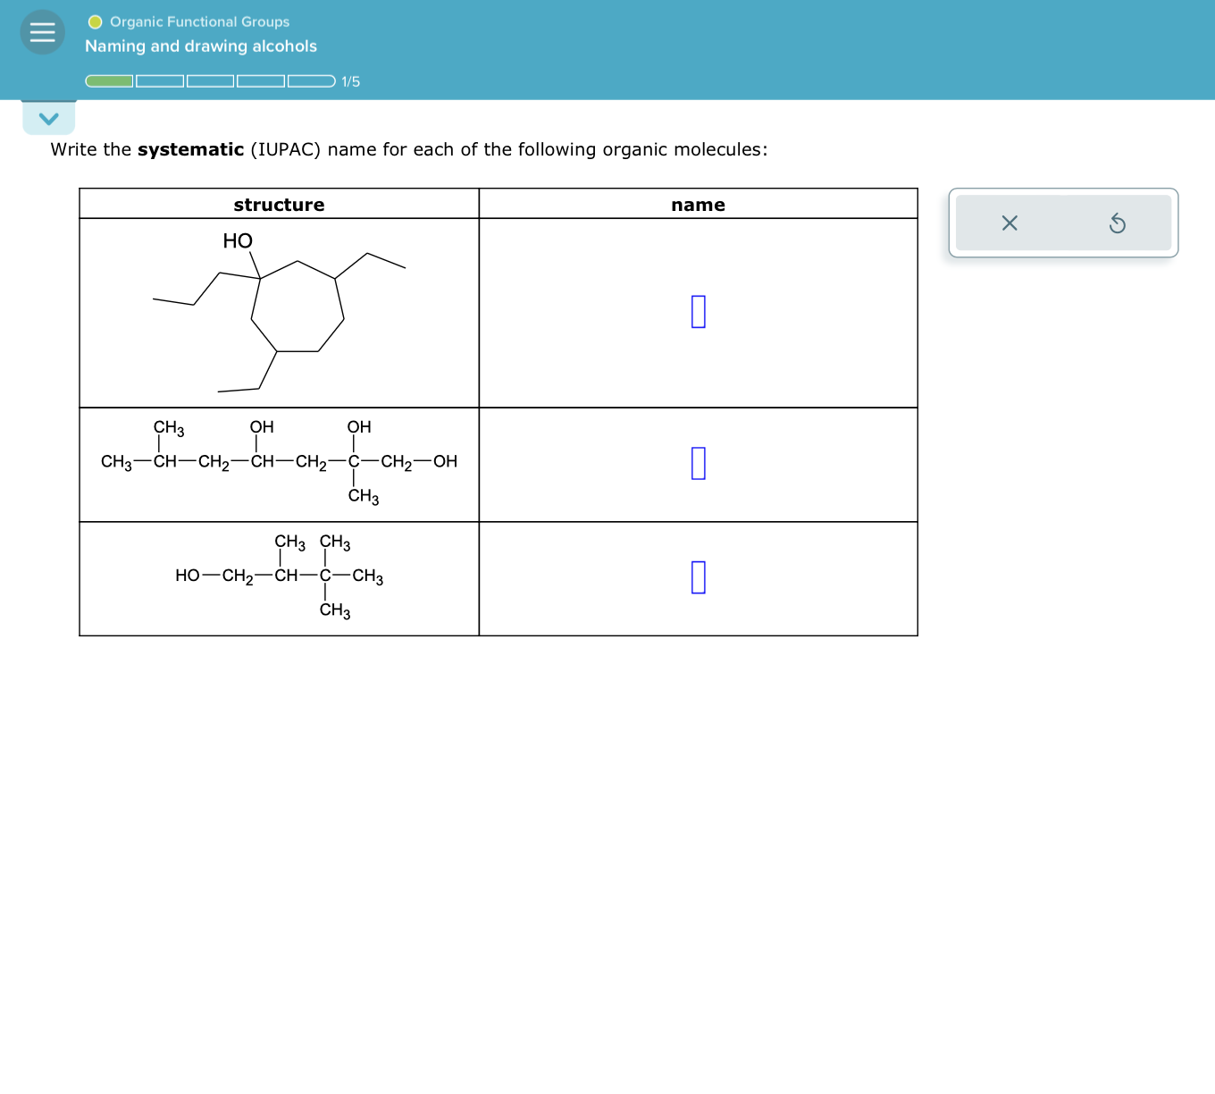Click the second empty progress segment

pyautogui.click(x=159, y=80)
